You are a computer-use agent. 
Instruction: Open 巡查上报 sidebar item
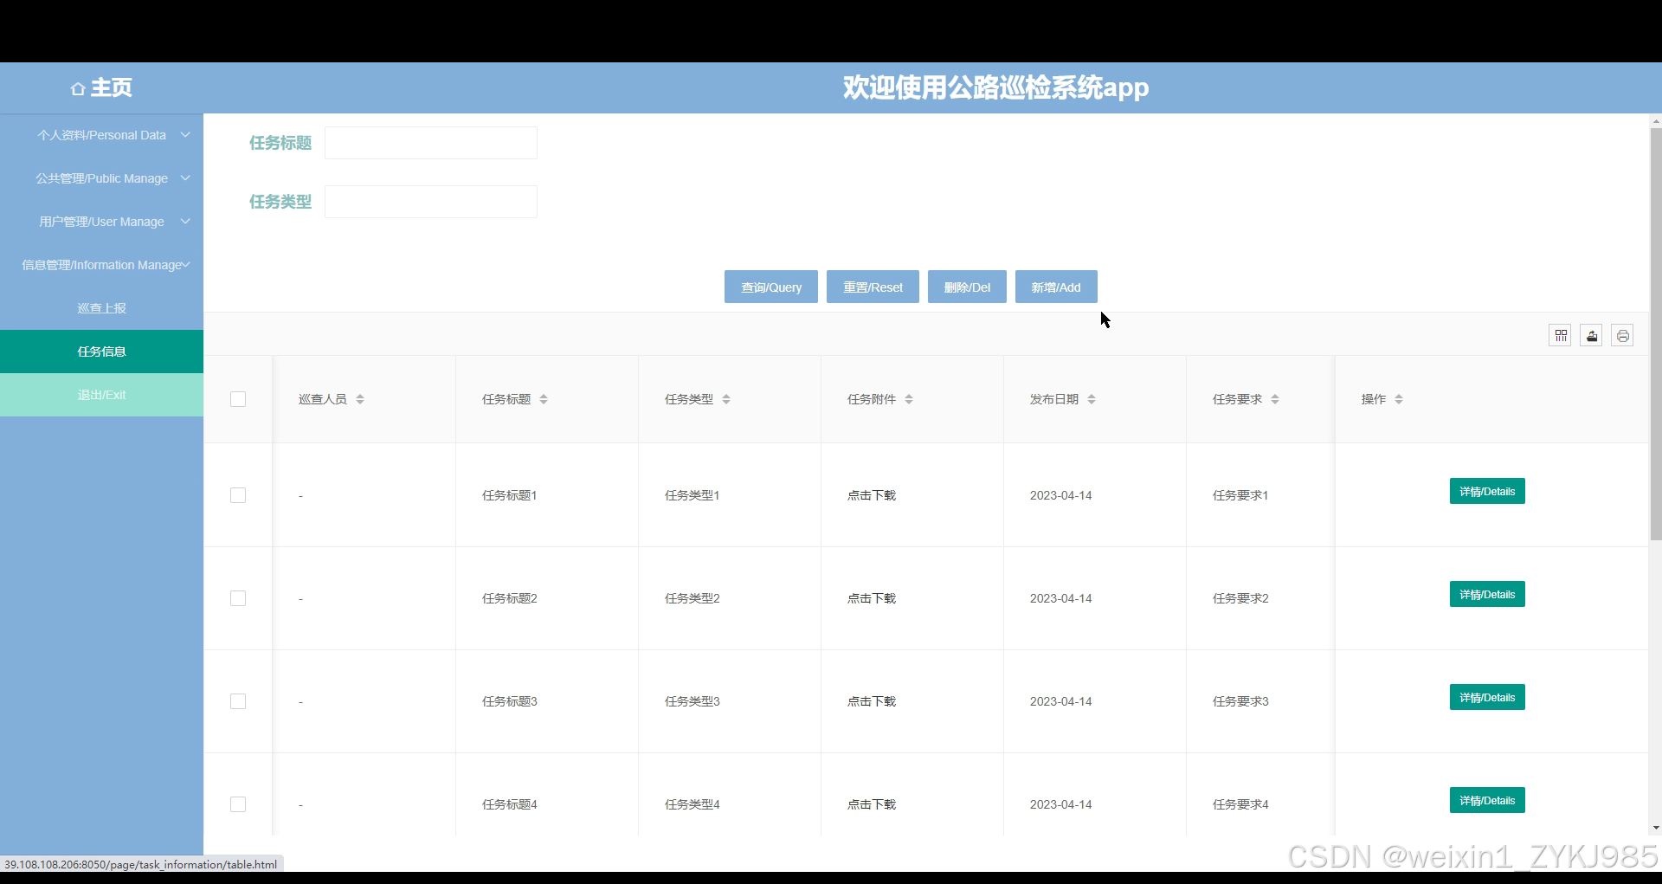(x=101, y=308)
